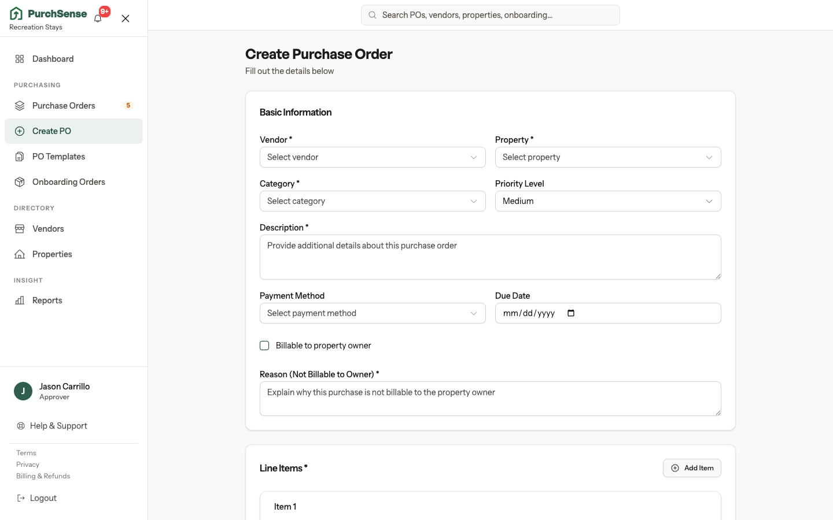Click the Item 1 heading

pos(285,507)
